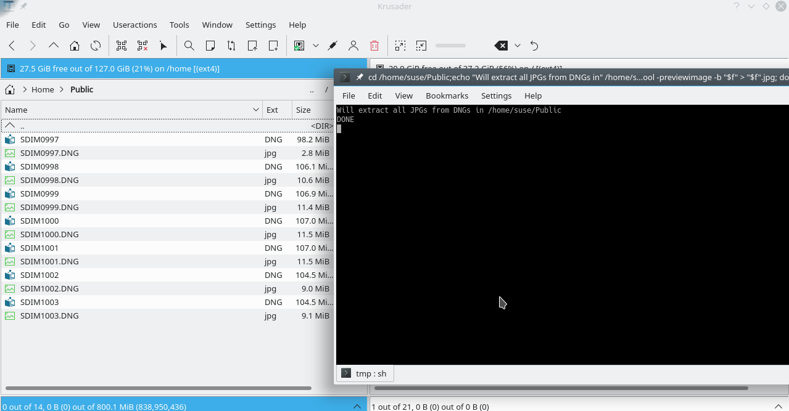Open the Tools menu in Krusader
789x411 pixels.
click(x=180, y=25)
